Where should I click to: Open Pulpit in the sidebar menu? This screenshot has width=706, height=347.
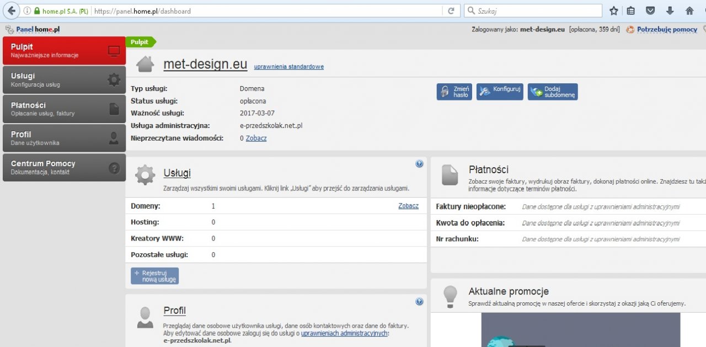click(x=64, y=51)
